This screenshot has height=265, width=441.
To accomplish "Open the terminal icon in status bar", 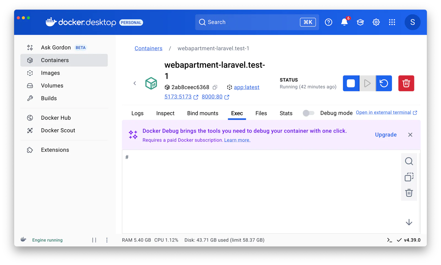I will (389, 240).
